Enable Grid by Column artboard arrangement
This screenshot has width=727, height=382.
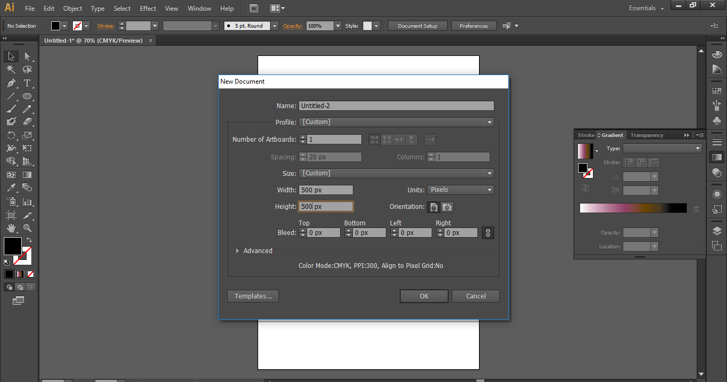click(387, 139)
